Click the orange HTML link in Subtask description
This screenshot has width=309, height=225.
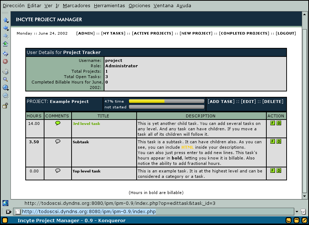[x=188, y=147]
